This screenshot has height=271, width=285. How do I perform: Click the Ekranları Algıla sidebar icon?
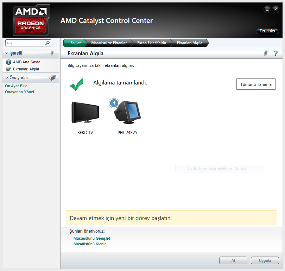[8, 69]
